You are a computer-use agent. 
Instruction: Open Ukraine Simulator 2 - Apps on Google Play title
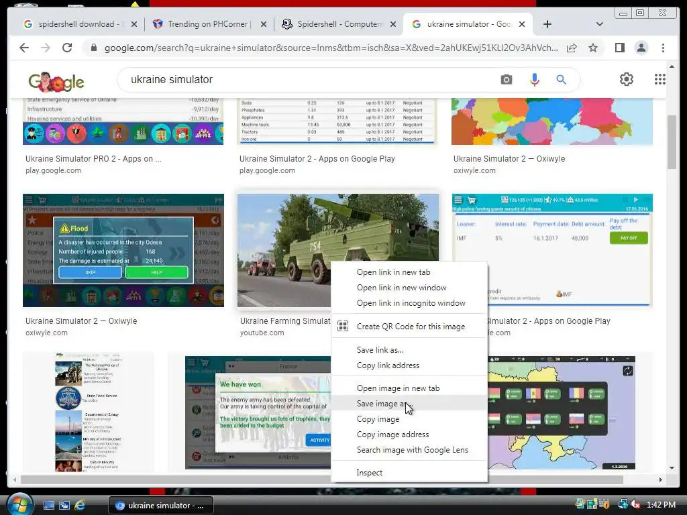tap(317, 158)
